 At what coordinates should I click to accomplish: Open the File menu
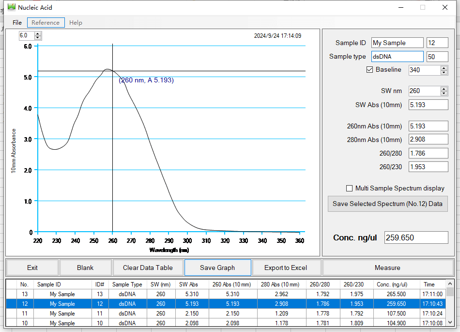click(17, 22)
